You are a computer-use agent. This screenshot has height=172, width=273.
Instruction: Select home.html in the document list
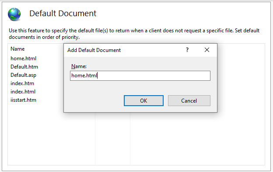coord(23,58)
